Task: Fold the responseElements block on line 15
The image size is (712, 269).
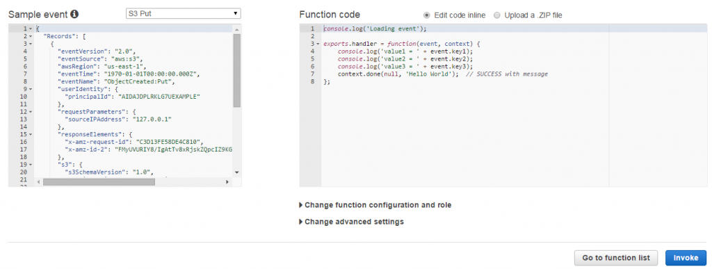Action: point(30,135)
